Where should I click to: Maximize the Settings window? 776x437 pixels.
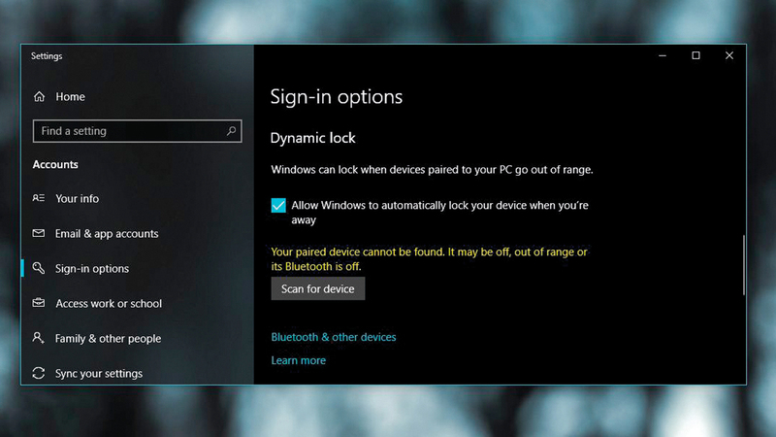[x=695, y=56]
